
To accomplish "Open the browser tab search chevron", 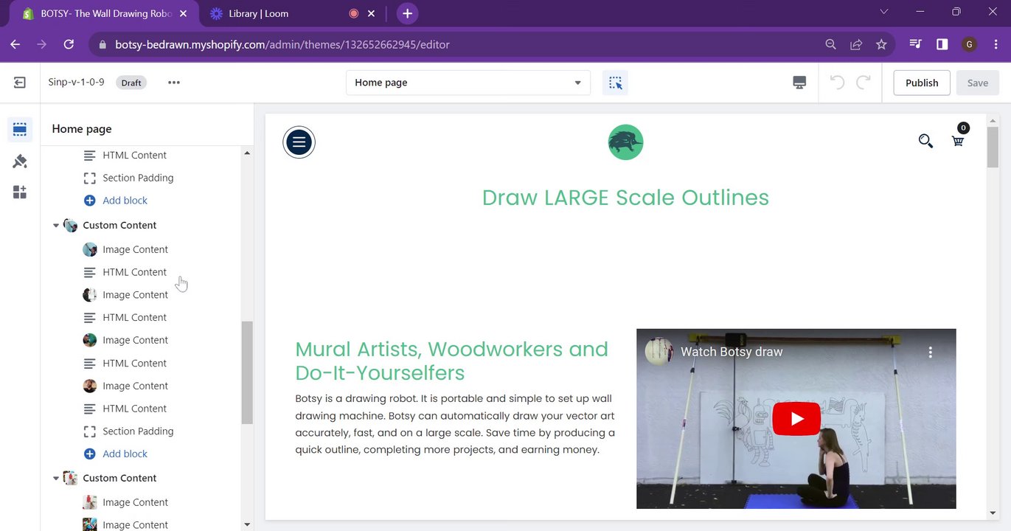I will 885,12.
